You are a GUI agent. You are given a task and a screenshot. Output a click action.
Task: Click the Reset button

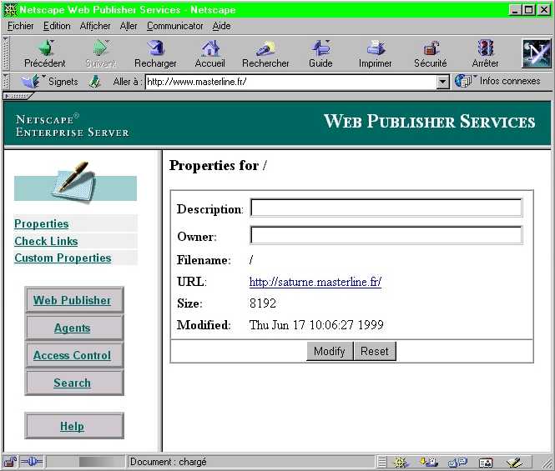(x=375, y=351)
